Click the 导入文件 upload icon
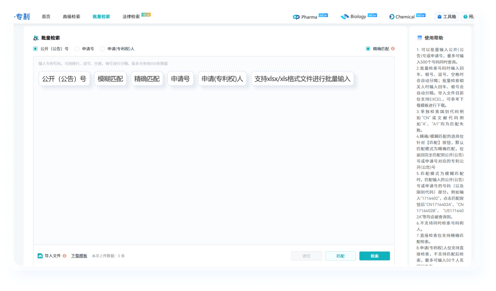Image resolution: width=496 pixels, height=291 pixels. (40, 255)
